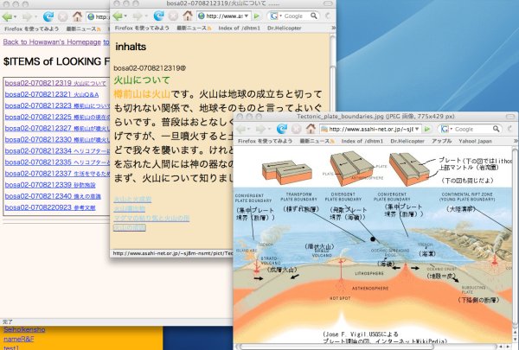519x350 pixels.
Task: Reload the Tectonic image window
Action: 282,129
